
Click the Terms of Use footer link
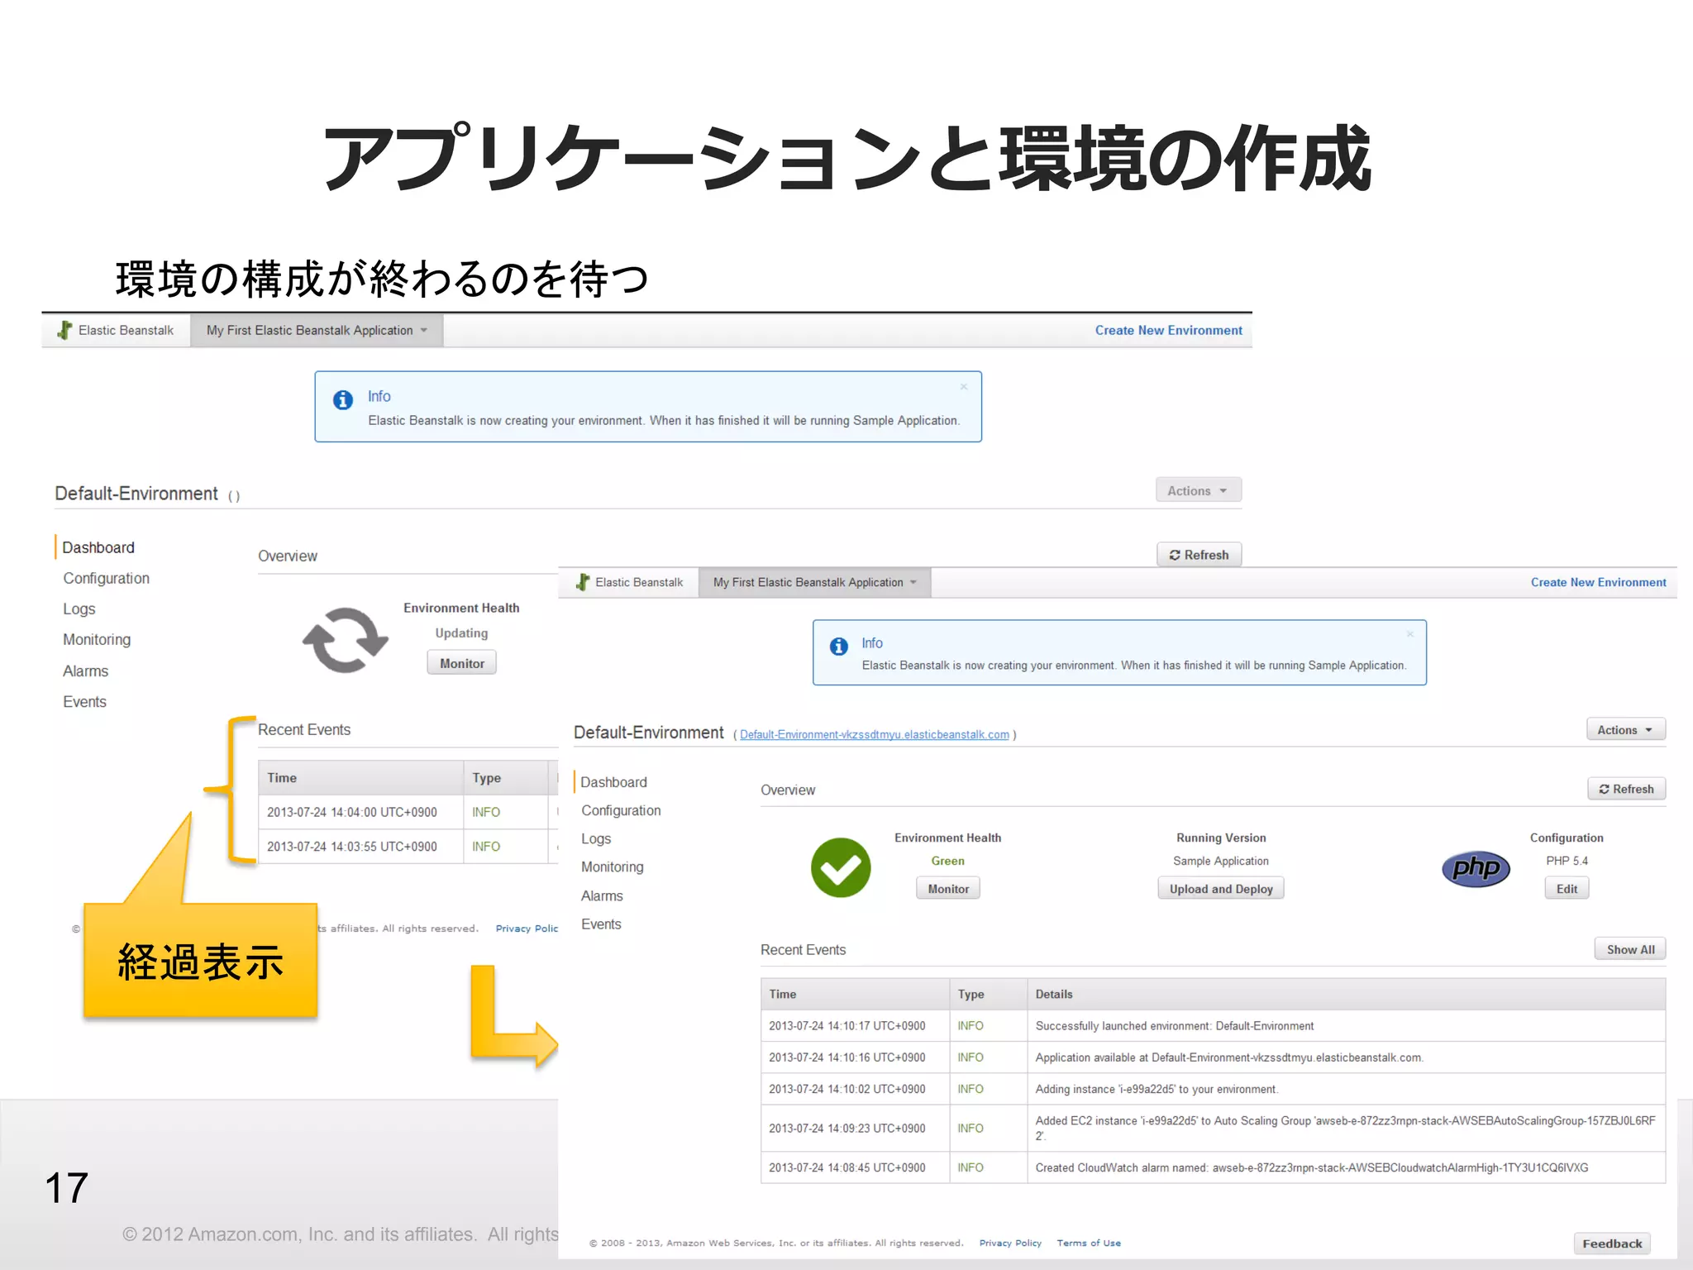point(1089,1243)
